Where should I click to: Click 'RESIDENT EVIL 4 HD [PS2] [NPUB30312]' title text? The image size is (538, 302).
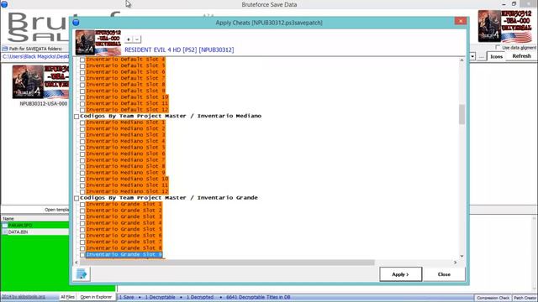[179, 50]
